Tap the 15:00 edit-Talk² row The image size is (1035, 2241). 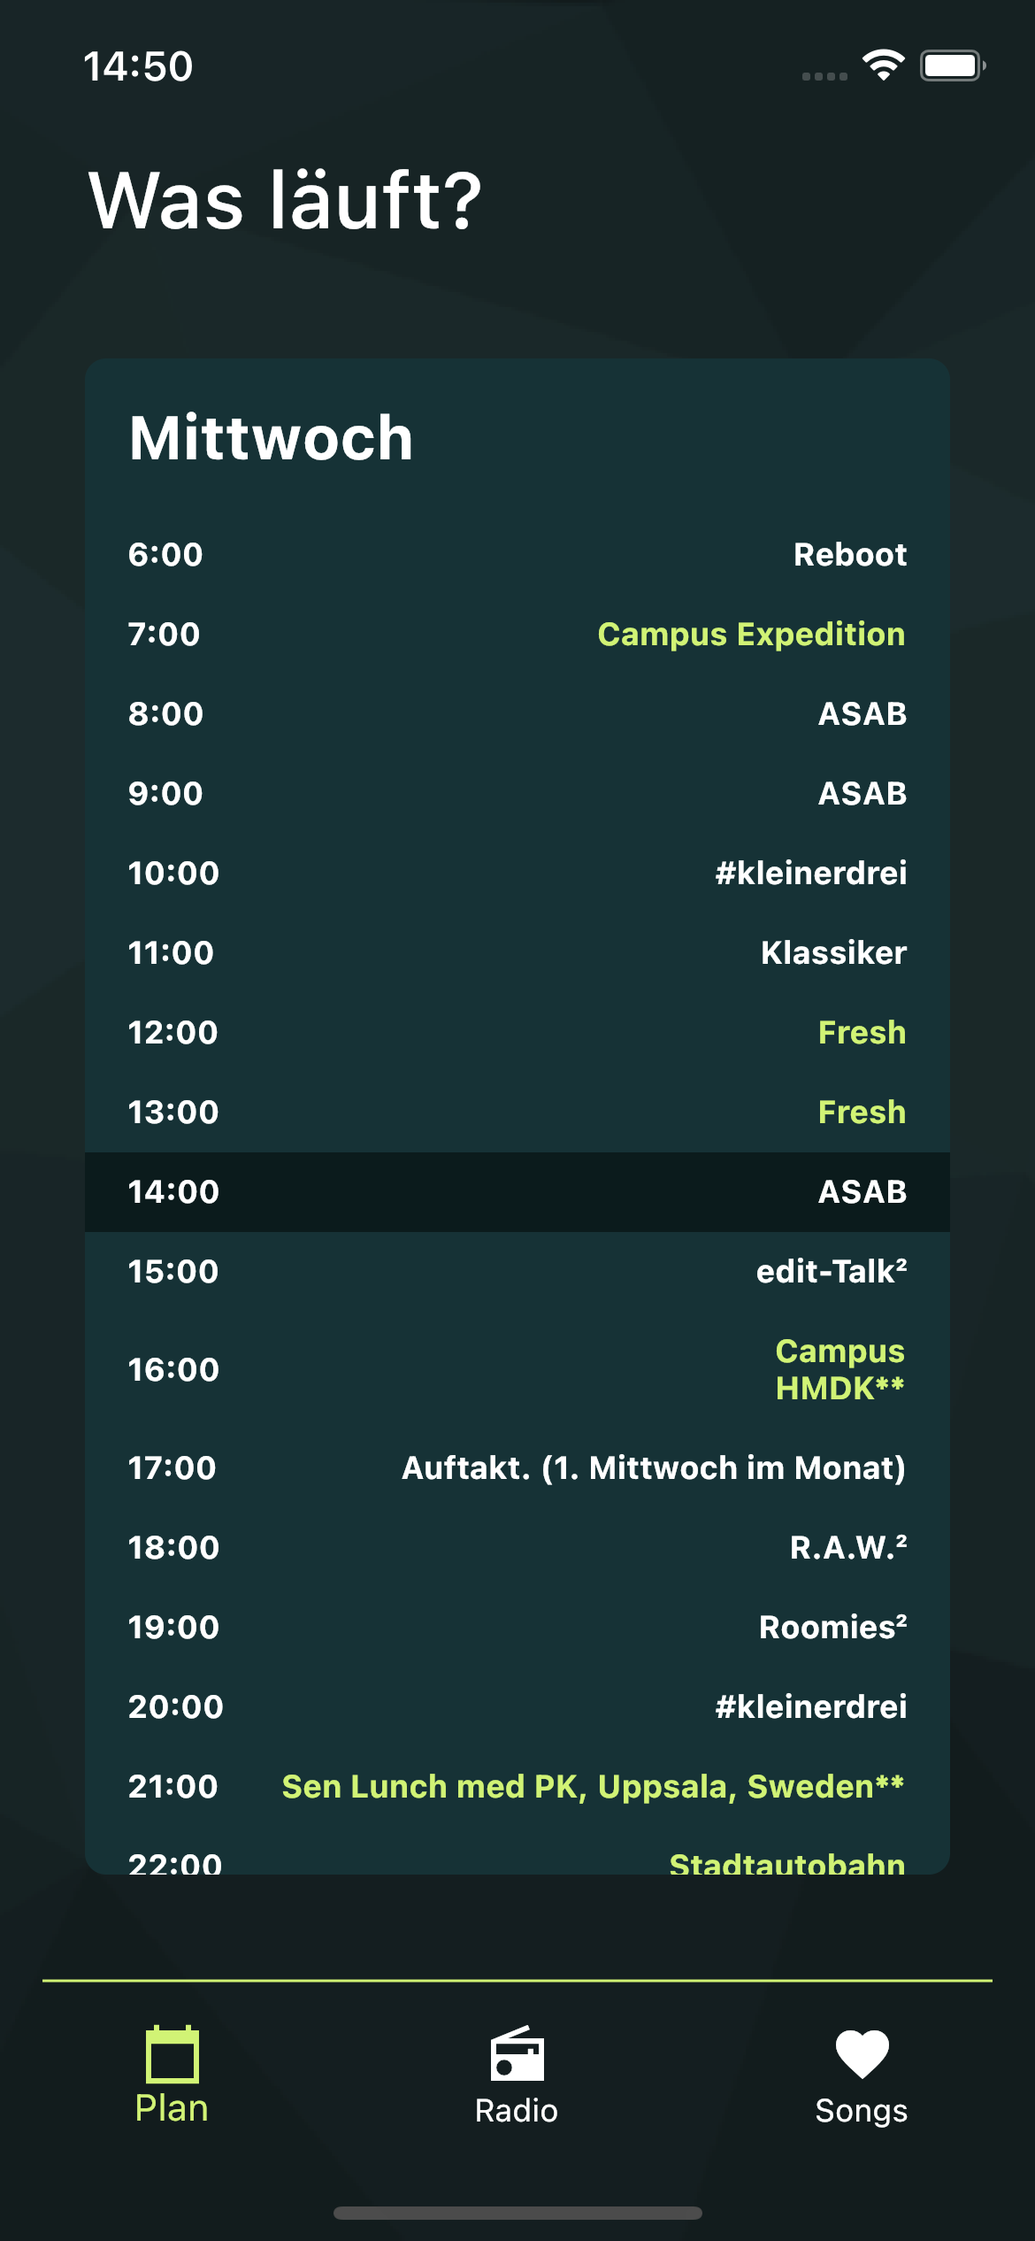(517, 1272)
